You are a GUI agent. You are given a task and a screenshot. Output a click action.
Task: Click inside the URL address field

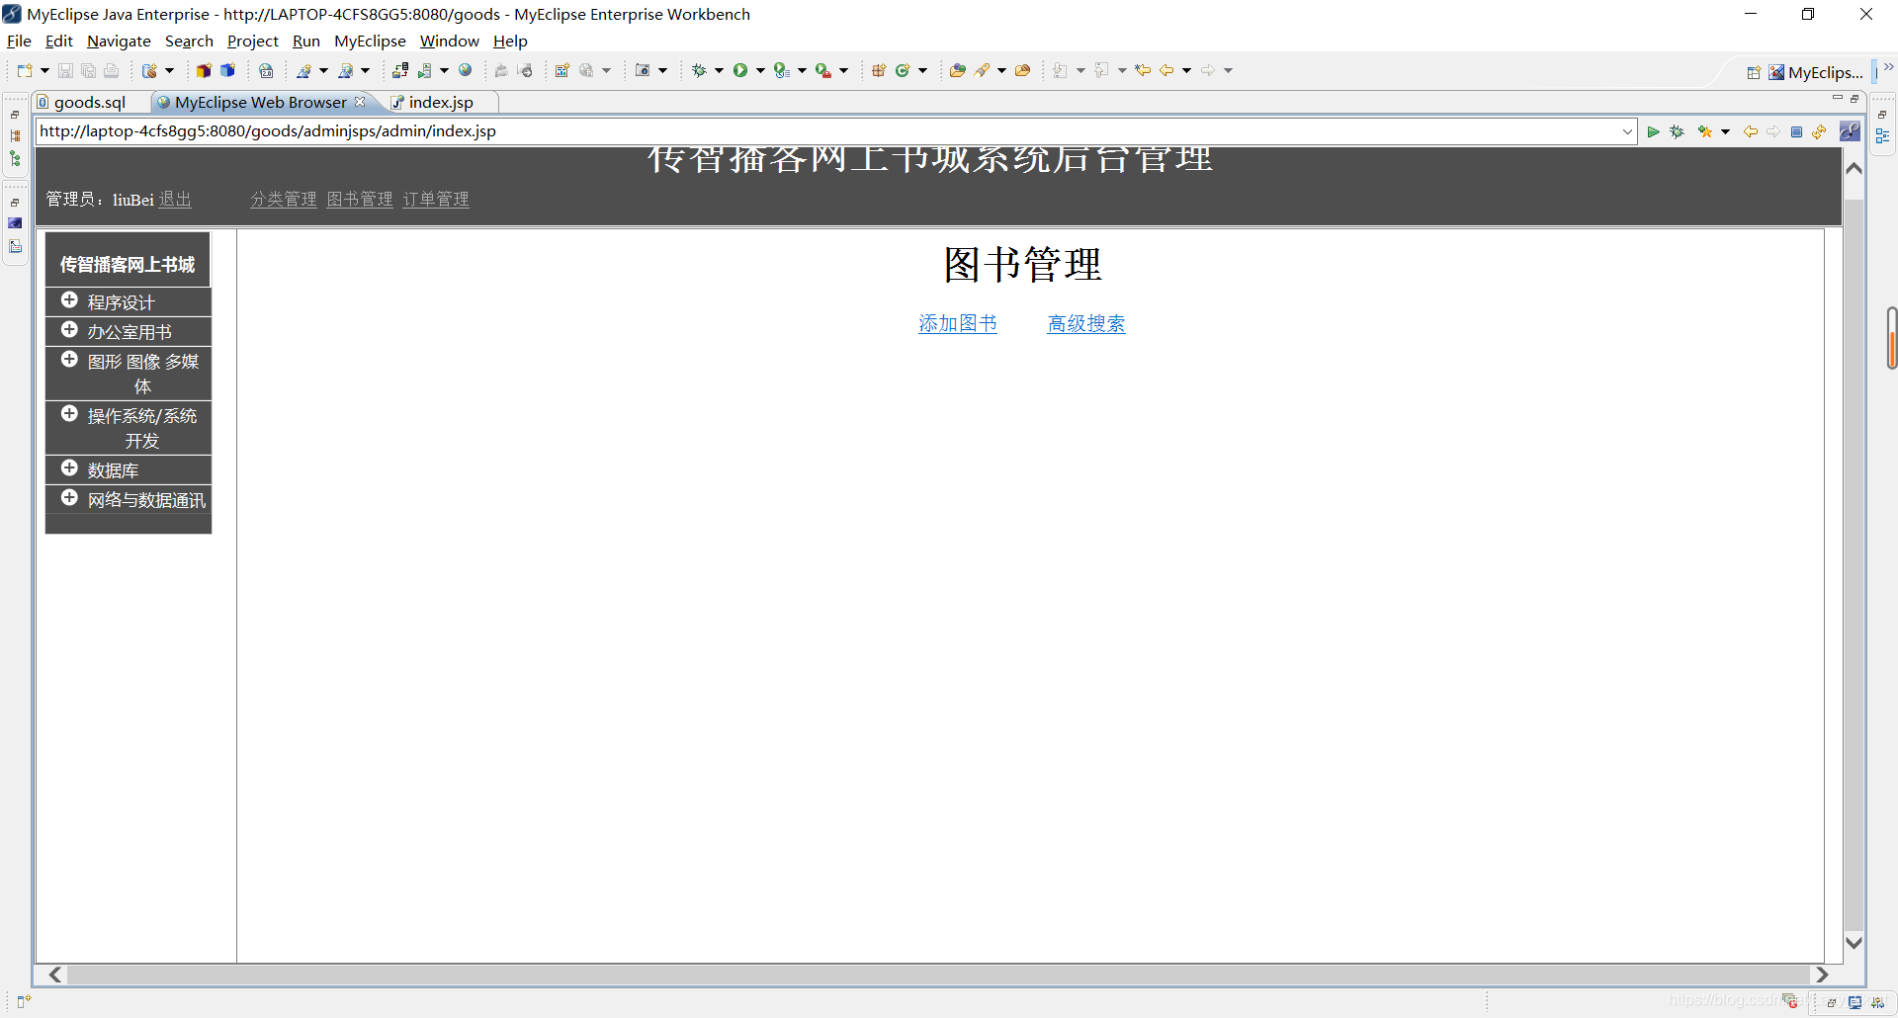[x=791, y=131]
